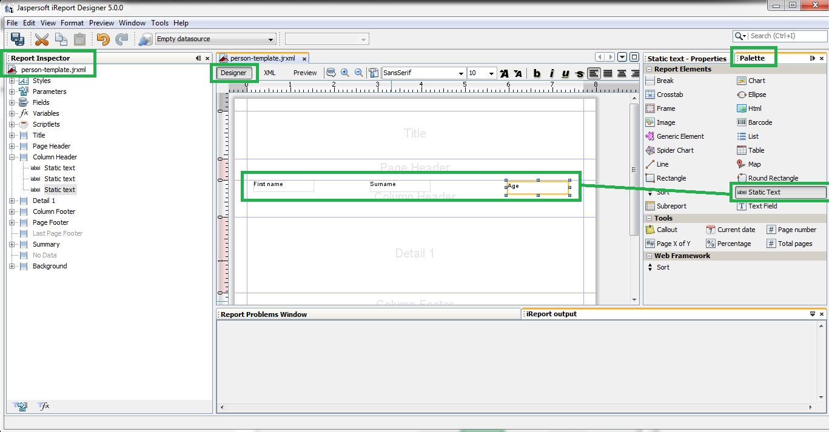This screenshot has height=432, width=829.
Task: Select the Ellipse palette element
Action: pyautogui.click(x=751, y=95)
